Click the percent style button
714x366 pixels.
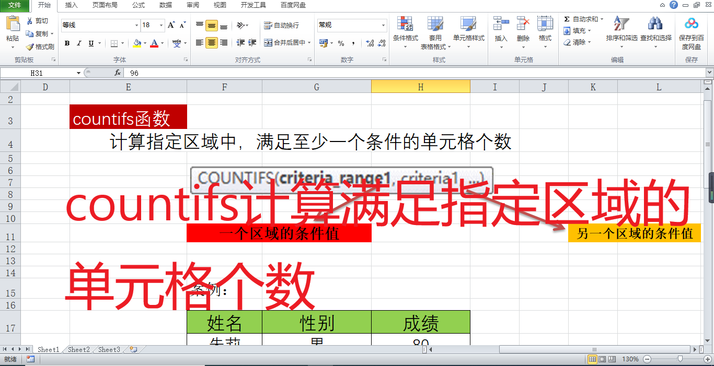coord(341,43)
